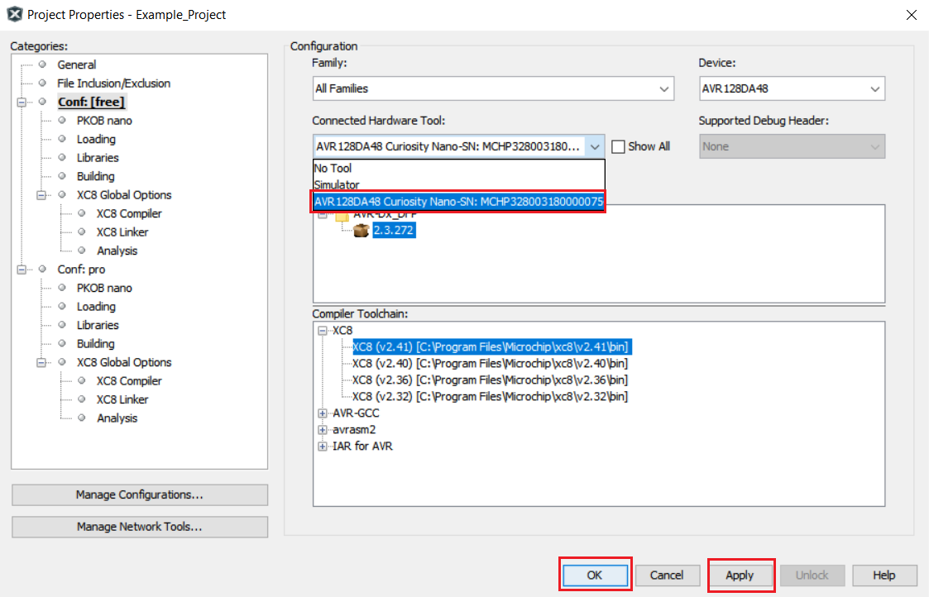This screenshot has width=929, height=597.
Task: Select Loading under Conf: pro
Action: [96, 307]
